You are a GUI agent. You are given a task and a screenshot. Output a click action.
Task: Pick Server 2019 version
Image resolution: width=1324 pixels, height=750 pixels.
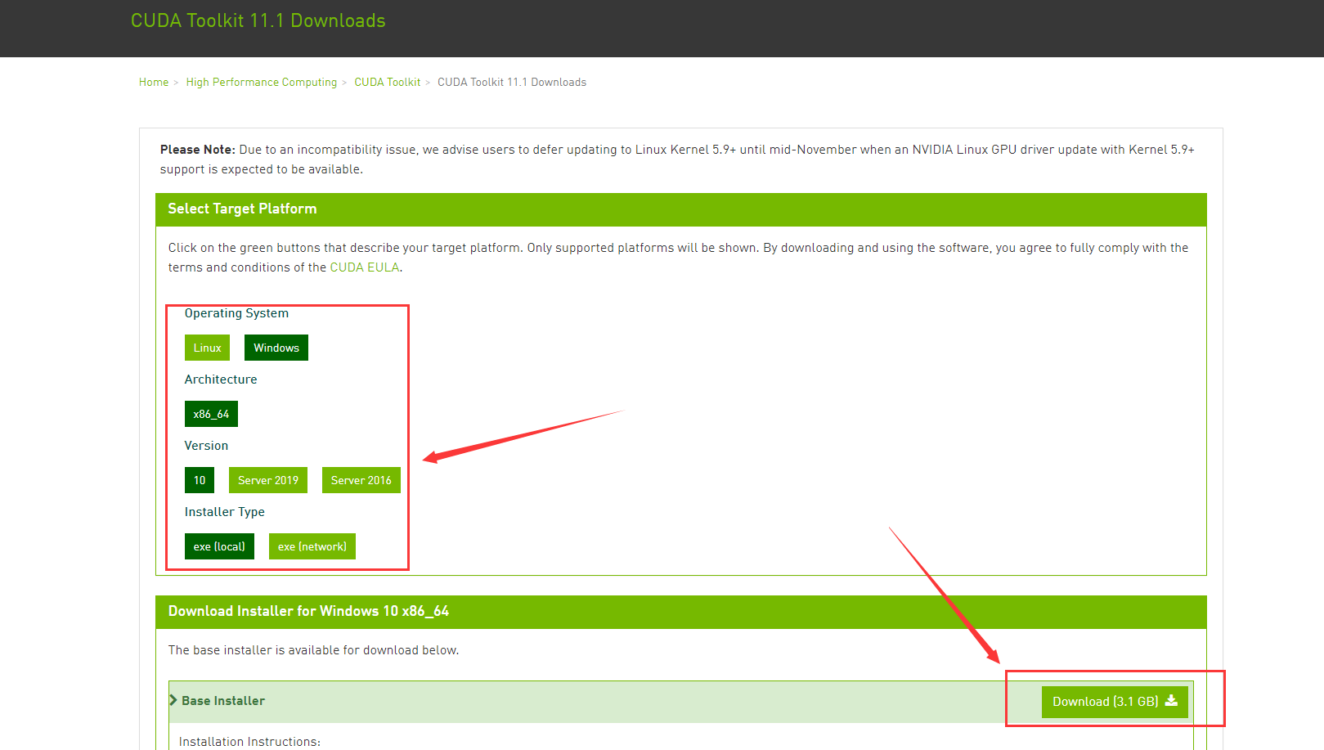268,480
